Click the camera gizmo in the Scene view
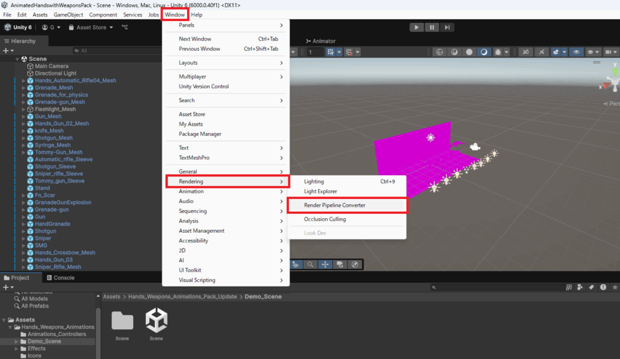Image resolution: width=620 pixels, height=359 pixels. pos(475,147)
